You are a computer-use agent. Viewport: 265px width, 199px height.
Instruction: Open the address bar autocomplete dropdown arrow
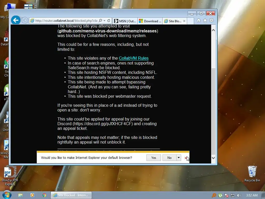click(105, 20)
